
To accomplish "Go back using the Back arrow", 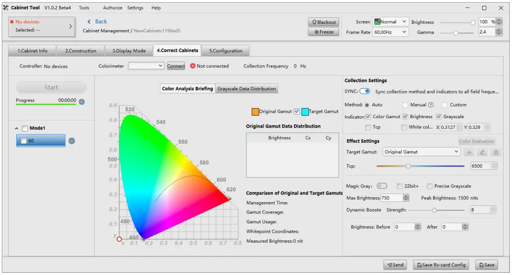I will 97,22.
